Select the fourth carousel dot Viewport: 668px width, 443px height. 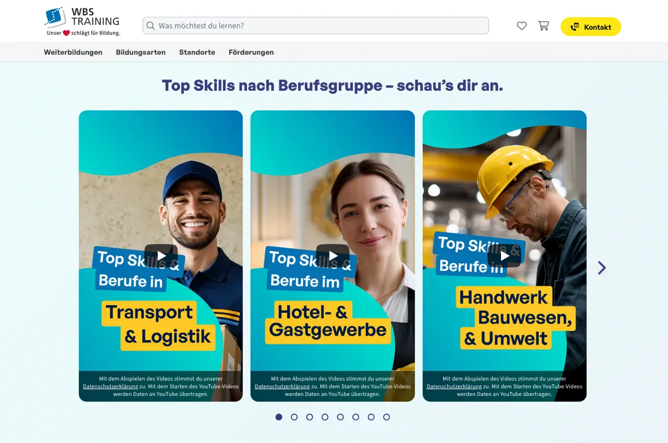[x=325, y=417]
